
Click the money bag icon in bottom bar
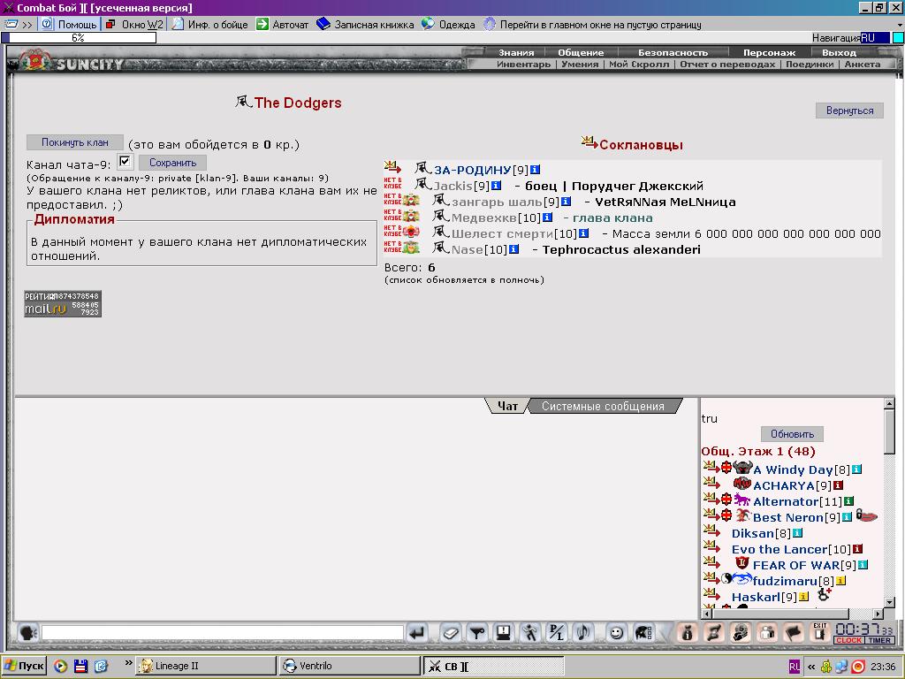[687, 633]
